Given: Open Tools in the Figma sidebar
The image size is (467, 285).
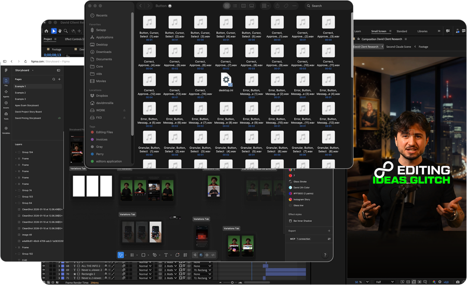Looking at the screenshot, I should [x=6, y=114].
